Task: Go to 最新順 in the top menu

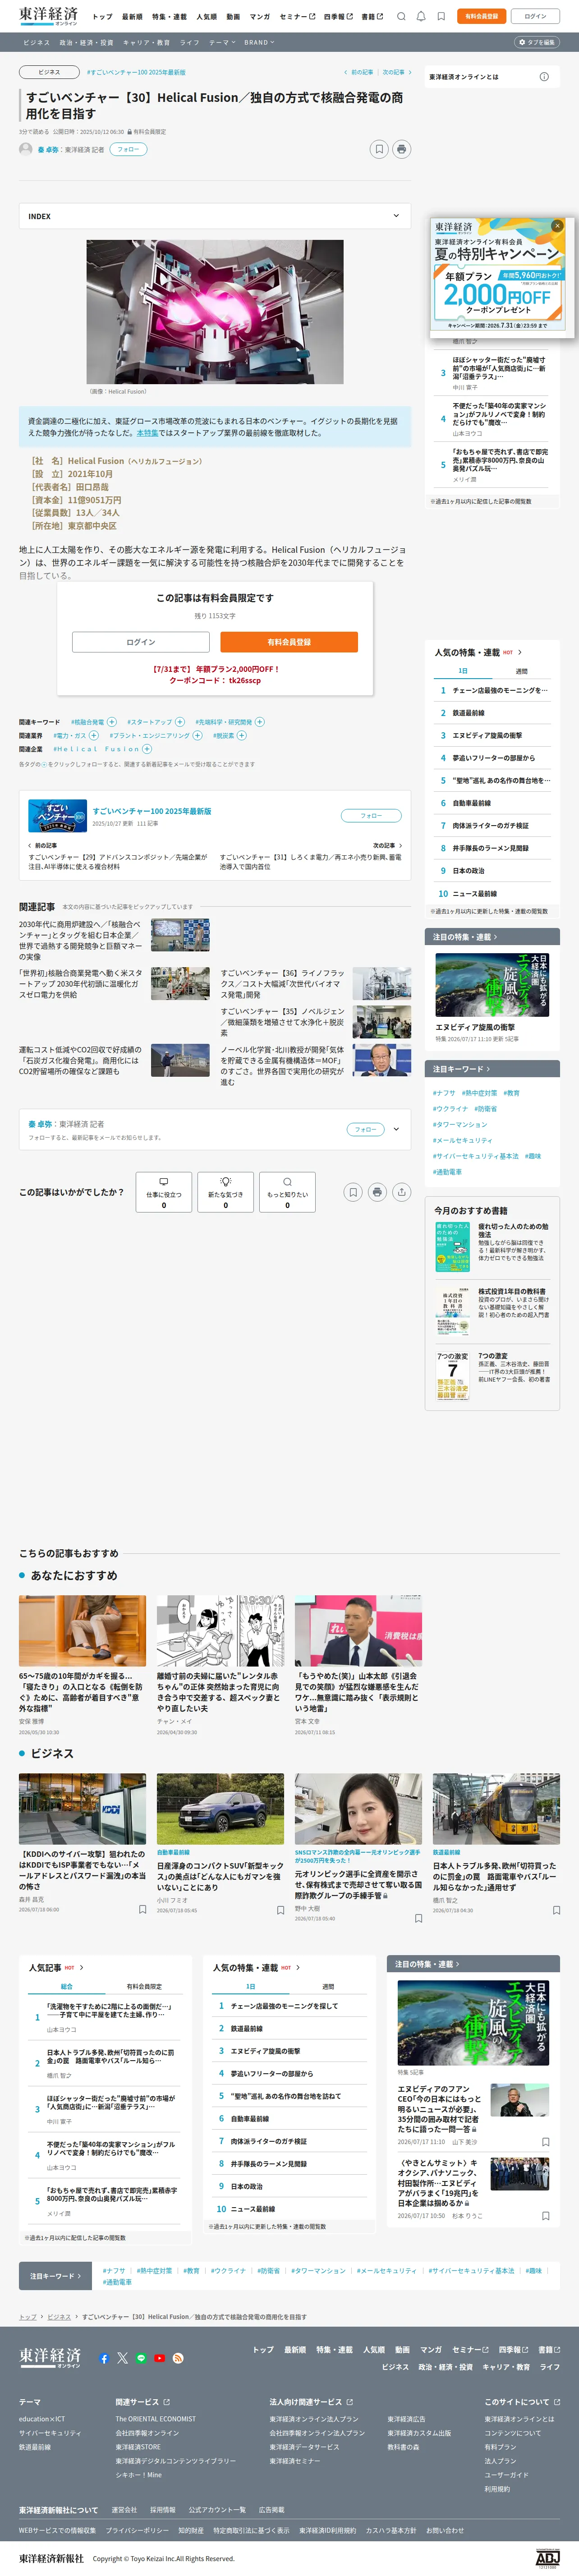Action: point(132,16)
